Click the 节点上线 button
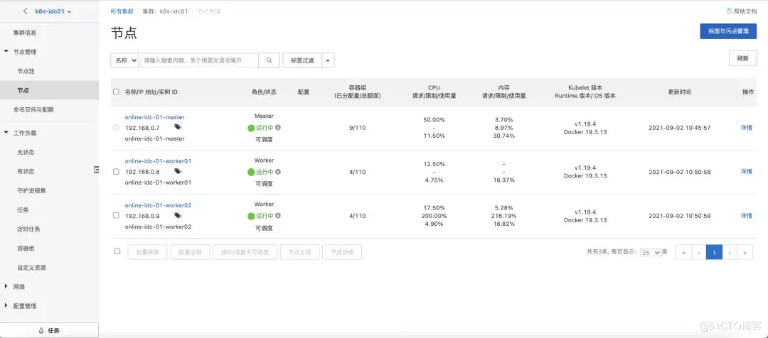Image resolution: width=768 pixels, height=338 pixels. 300,252
